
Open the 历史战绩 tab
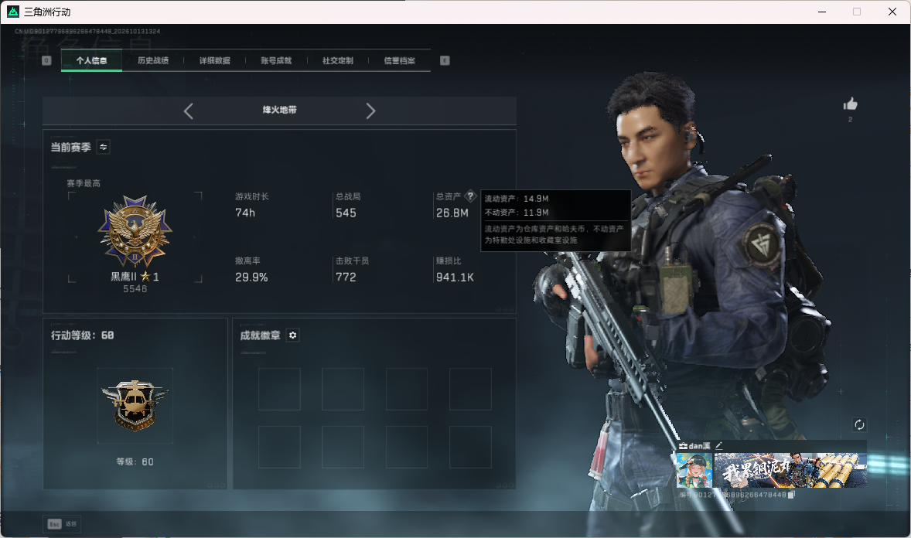[153, 60]
